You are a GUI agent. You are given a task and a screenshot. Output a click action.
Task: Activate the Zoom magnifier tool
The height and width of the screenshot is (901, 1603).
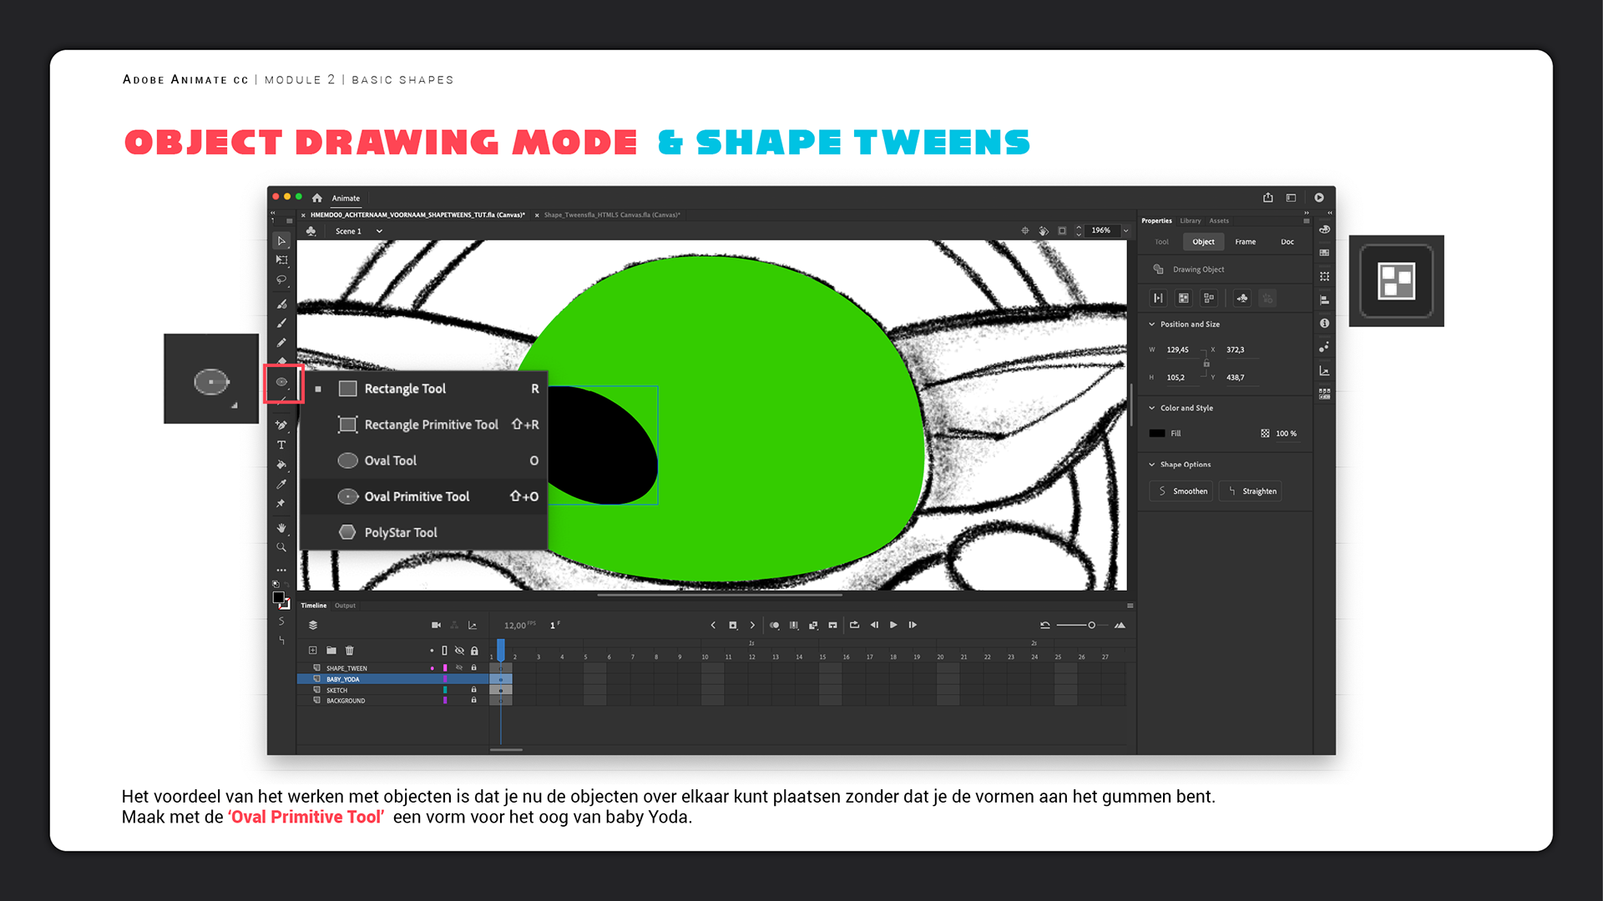[281, 548]
